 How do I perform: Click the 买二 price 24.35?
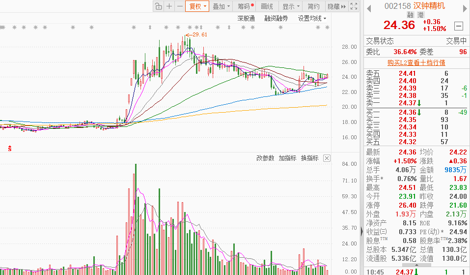pyautogui.click(x=407, y=120)
